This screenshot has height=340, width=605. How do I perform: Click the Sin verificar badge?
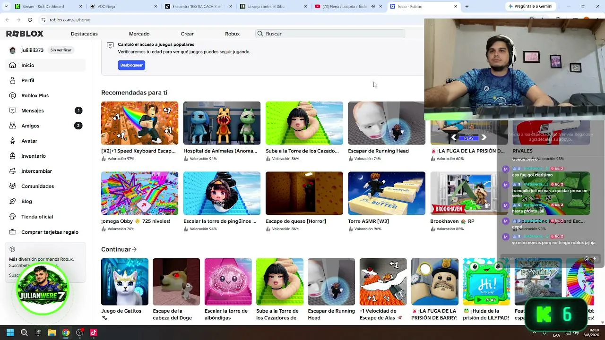(x=61, y=50)
